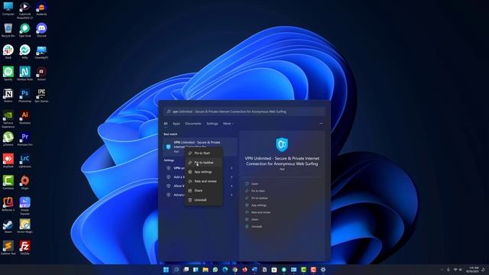The image size is (489, 275).
Task: Click Pin to taskbar in details pane
Action: point(260,198)
